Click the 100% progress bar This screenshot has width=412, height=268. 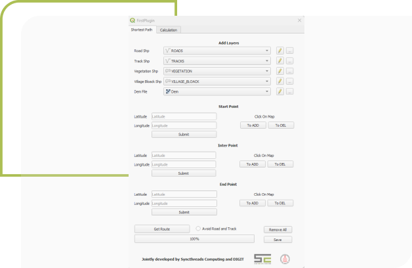click(x=175, y=239)
